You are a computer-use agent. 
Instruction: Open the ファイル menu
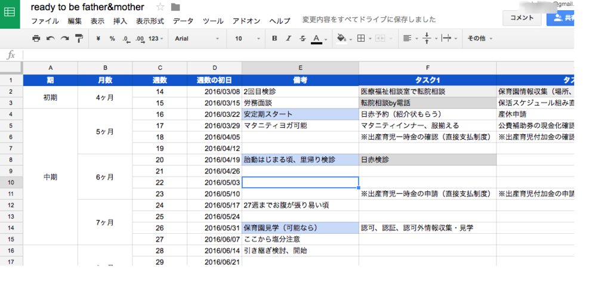tap(45, 21)
